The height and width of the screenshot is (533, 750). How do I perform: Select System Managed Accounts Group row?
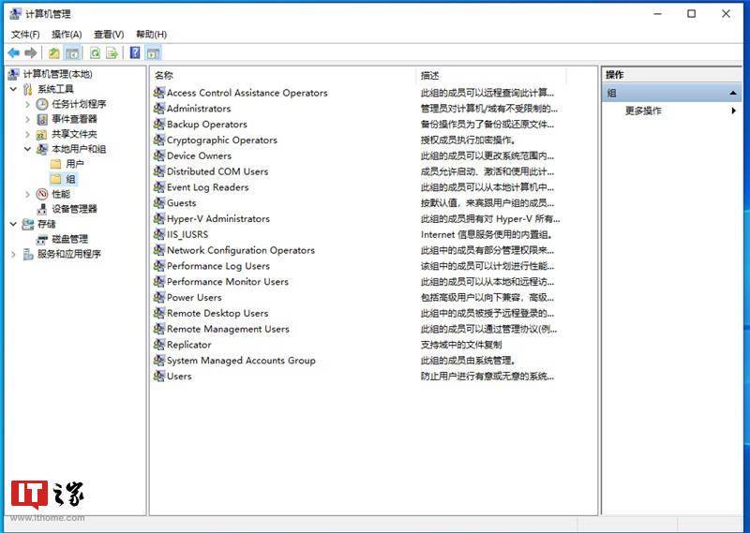click(241, 361)
